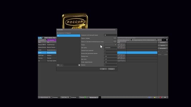The image size is (191, 107).
Task: Click the add instrument icon below list
Action: point(58,65)
